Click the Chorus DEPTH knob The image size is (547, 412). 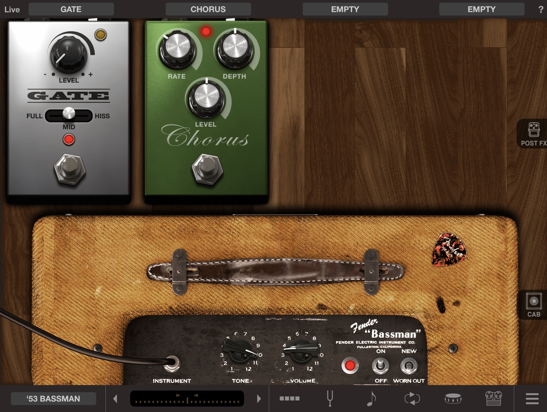235,49
